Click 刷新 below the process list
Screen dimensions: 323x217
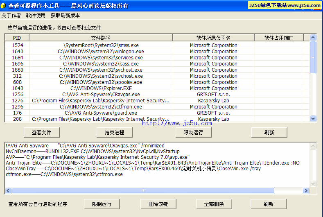[x=269, y=133]
